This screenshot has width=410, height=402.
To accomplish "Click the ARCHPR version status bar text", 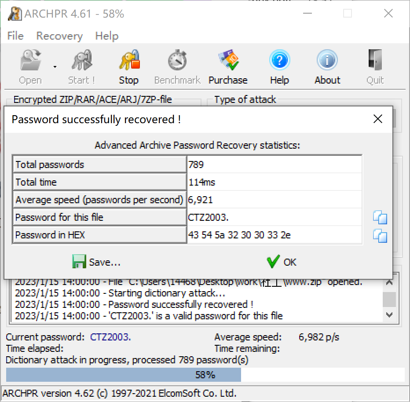I will [120, 393].
